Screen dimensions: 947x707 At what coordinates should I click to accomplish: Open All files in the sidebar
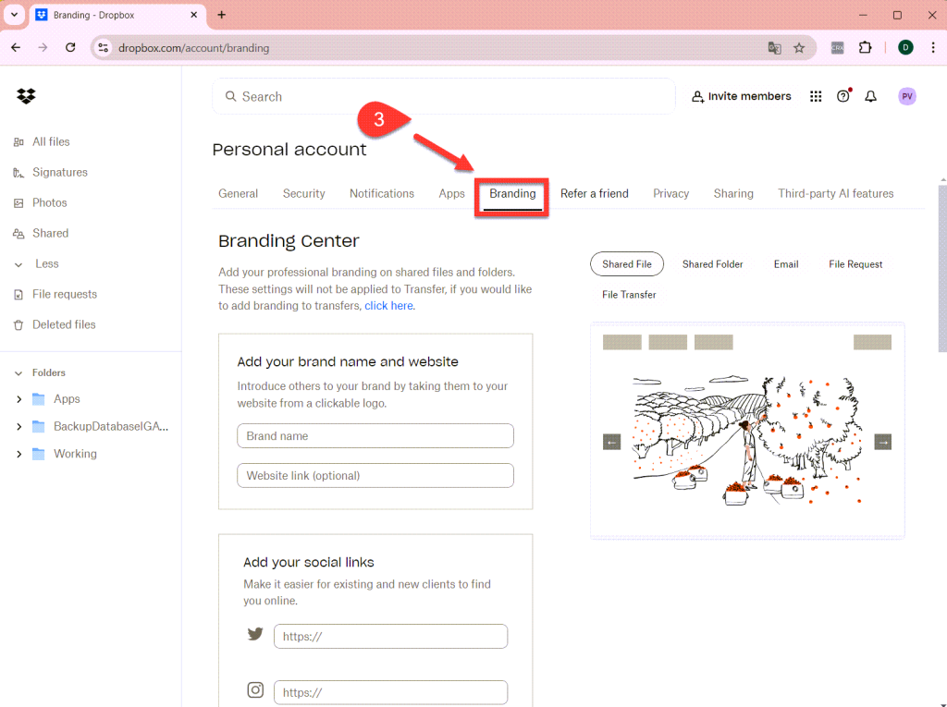click(52, 142)
